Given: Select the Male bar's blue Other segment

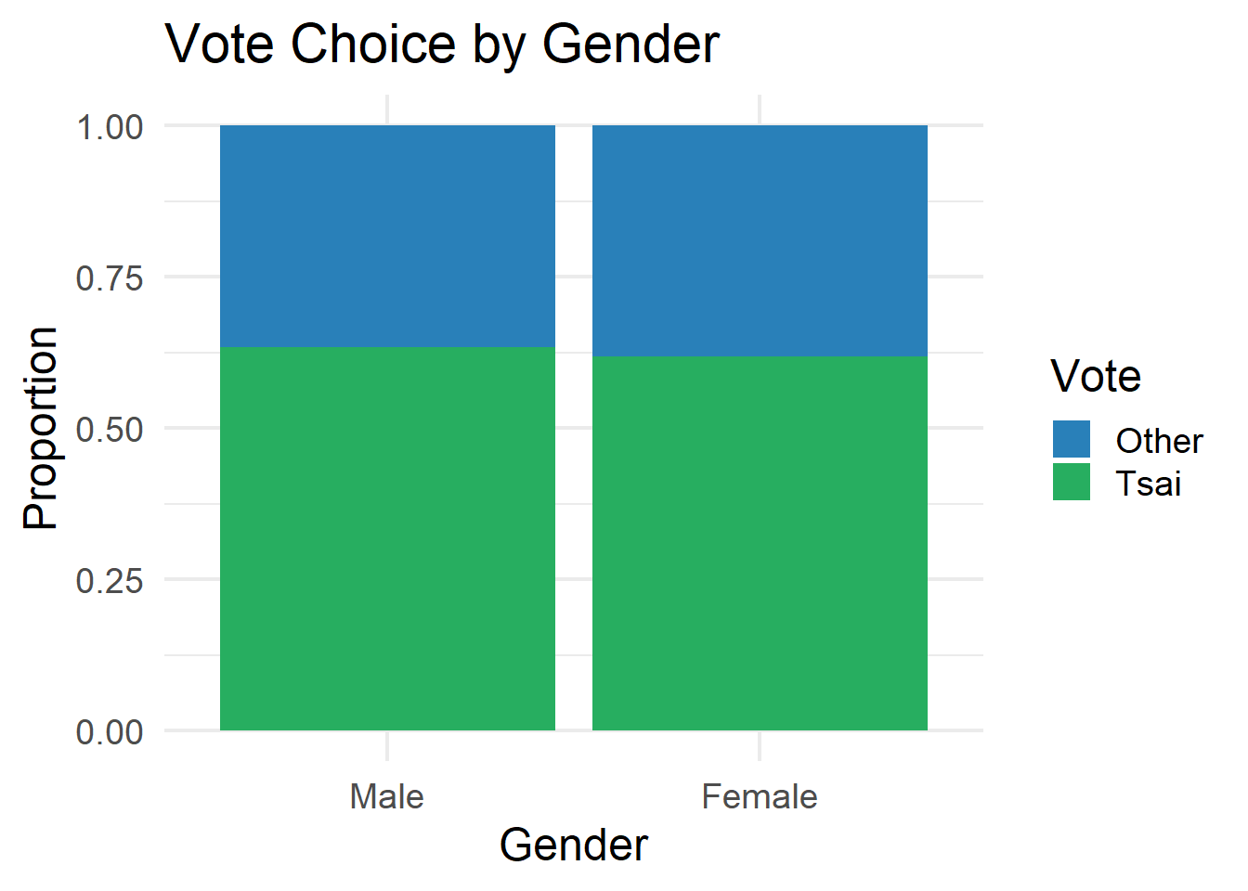Looking at the screenshot, I should (x=387, y=236).
